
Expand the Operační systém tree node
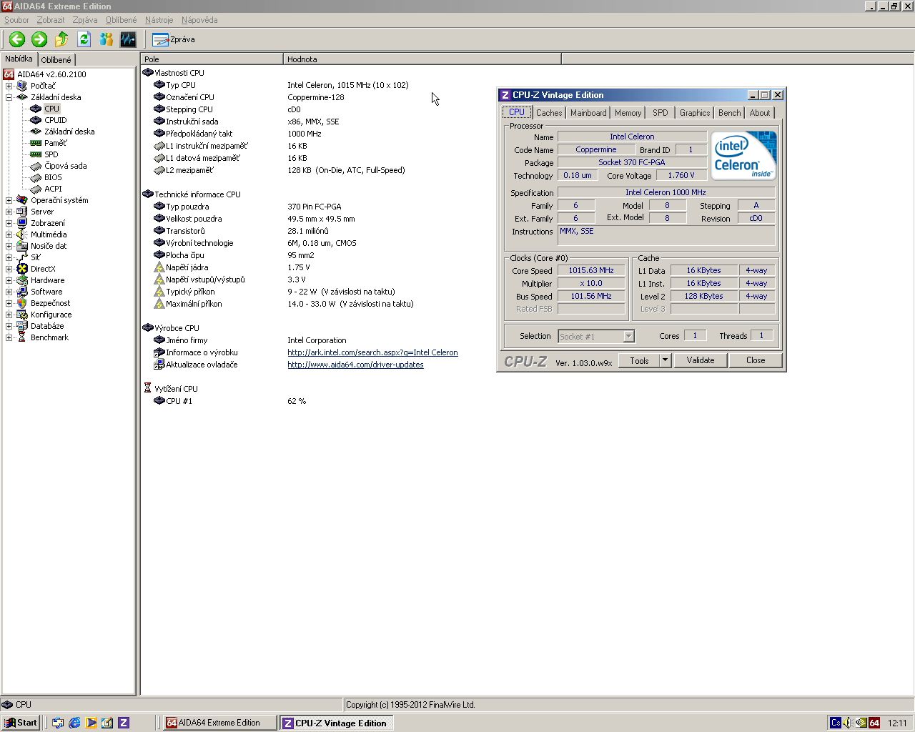tap(9, 200)
